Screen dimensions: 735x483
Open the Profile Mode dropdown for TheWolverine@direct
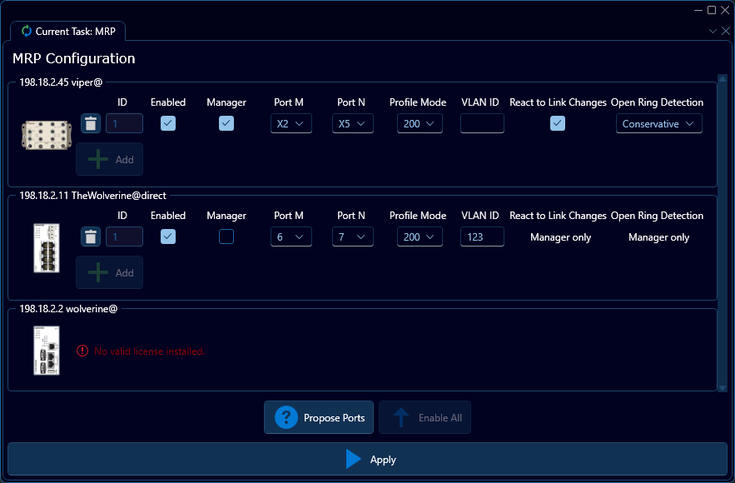pyautogui.click(x=420, y=237)
